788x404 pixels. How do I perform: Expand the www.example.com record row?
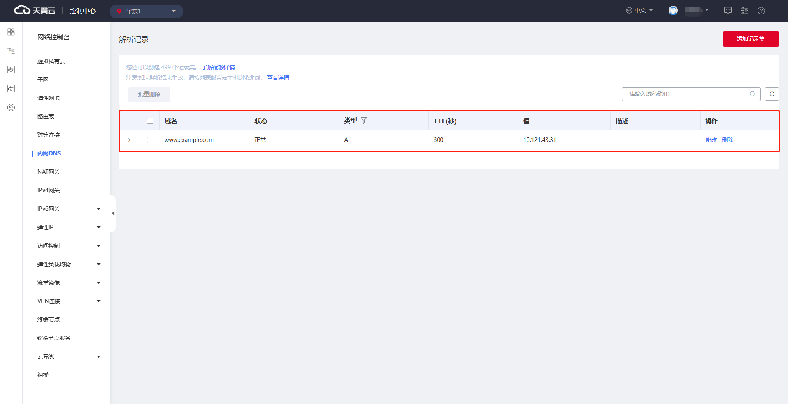point(129,140)
